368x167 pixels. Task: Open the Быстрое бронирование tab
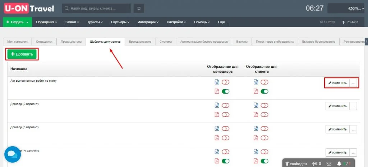[318, 42]
